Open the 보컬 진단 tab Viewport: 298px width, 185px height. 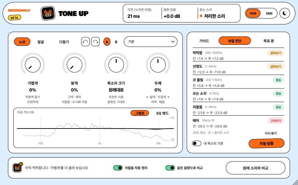pos(234,41)
